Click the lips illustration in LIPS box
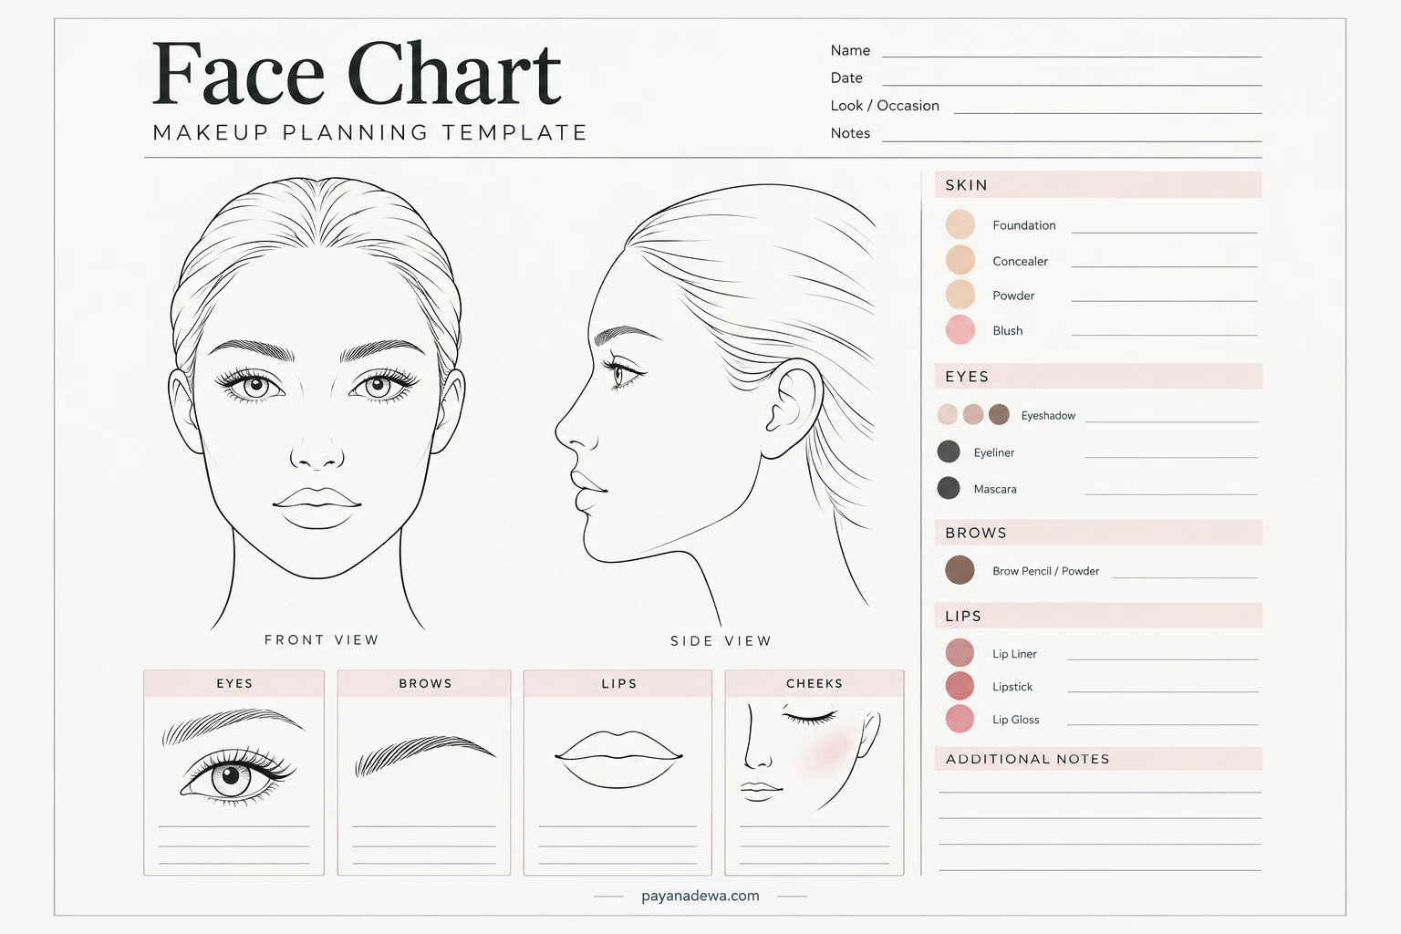This screenshot has height=934, width=1401. [x=618, y=758]
